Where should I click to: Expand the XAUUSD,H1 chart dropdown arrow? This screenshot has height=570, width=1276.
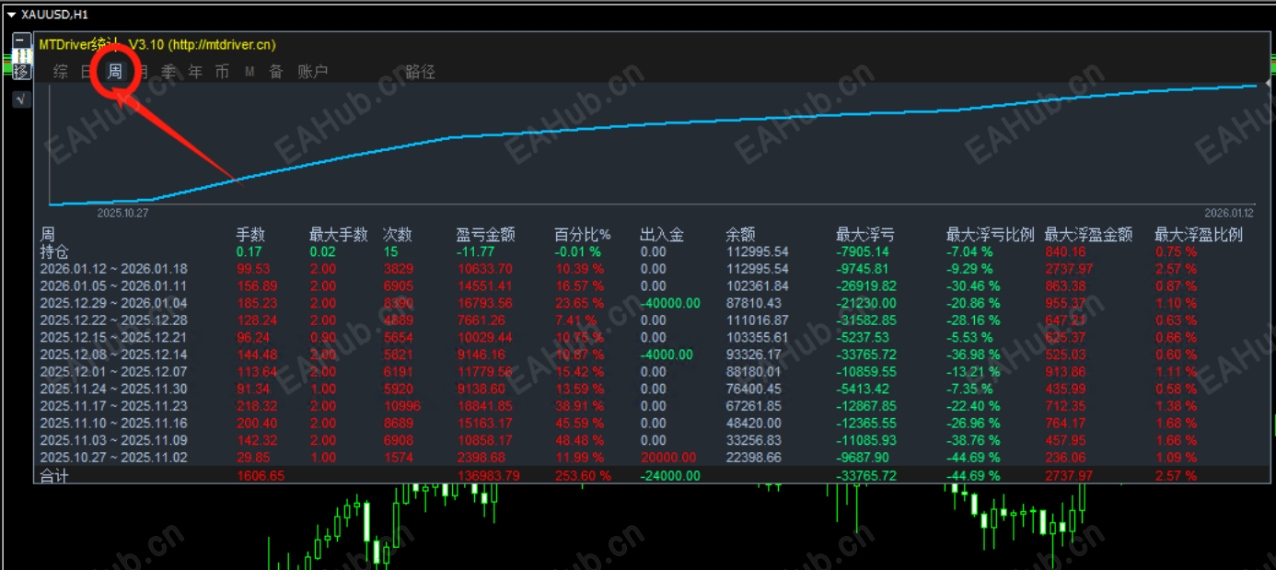tap(12, 15)
